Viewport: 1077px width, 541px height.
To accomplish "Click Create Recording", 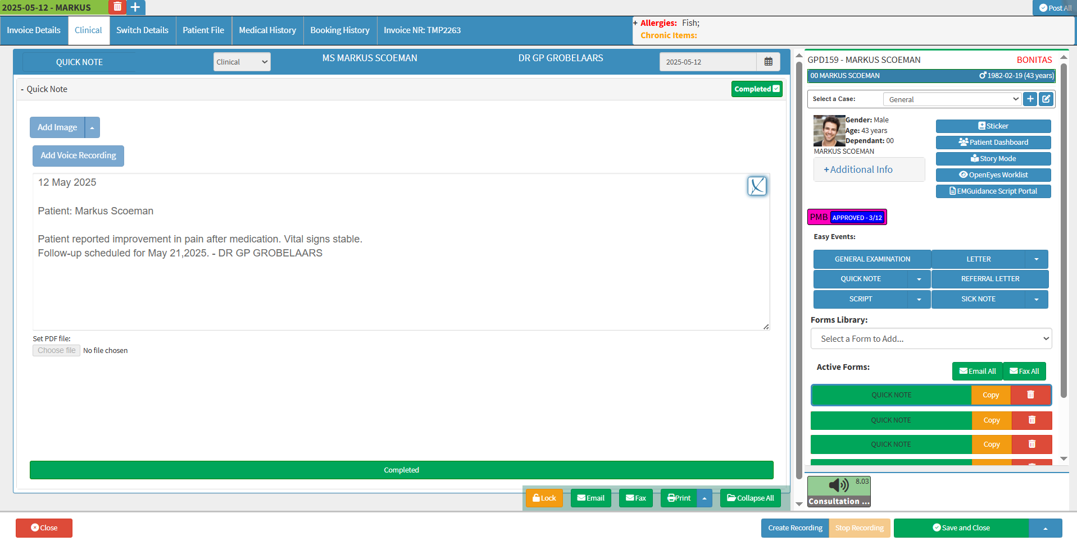I will [795, 528].
